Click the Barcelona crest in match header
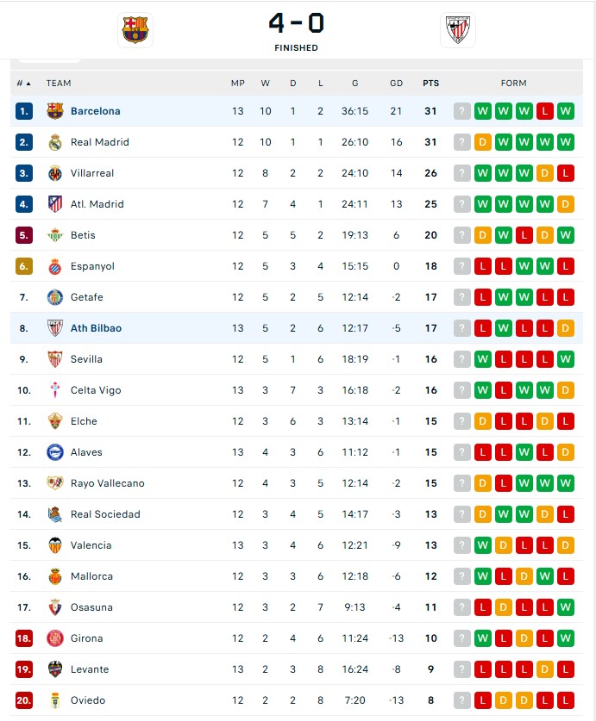The height and width of the screenshot is (721, 596). [x=135, y=30]
